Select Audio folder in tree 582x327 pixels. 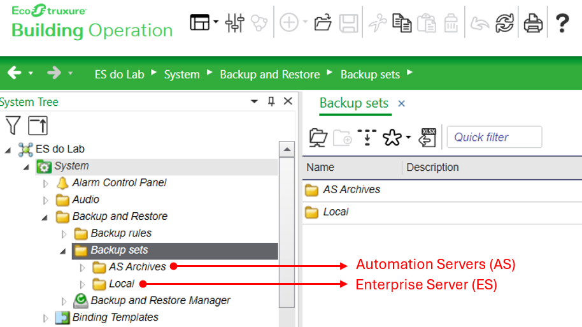[86, 200]
